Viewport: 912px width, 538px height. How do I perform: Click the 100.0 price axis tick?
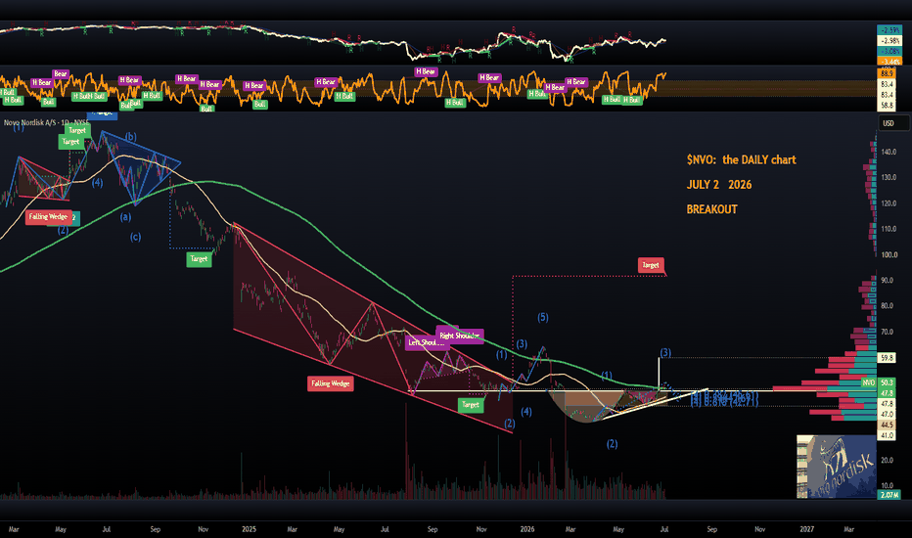point(889,254)
